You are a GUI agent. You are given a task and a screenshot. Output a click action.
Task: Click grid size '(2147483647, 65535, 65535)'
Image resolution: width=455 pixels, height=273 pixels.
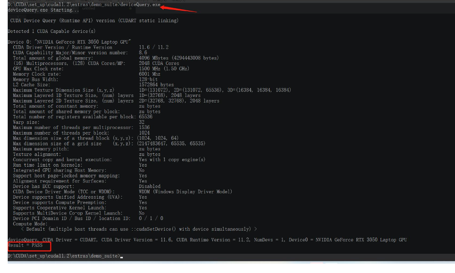tap(171, 144)
